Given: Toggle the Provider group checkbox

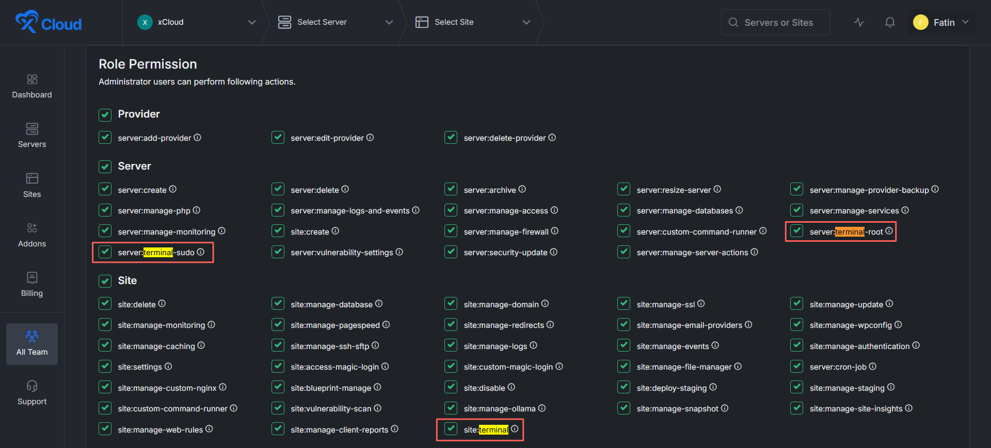Looking at the screenshot, I should tap(105, 114).
